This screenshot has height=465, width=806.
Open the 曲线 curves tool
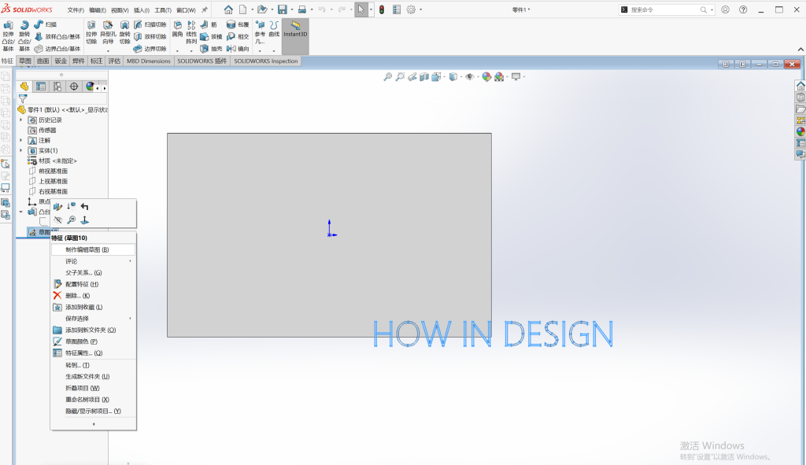click(274, 29)
